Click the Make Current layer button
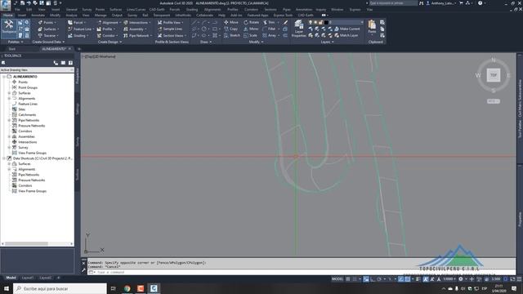Image resolution: width=523 pixels, height=294 pixels. pos(346,29)
